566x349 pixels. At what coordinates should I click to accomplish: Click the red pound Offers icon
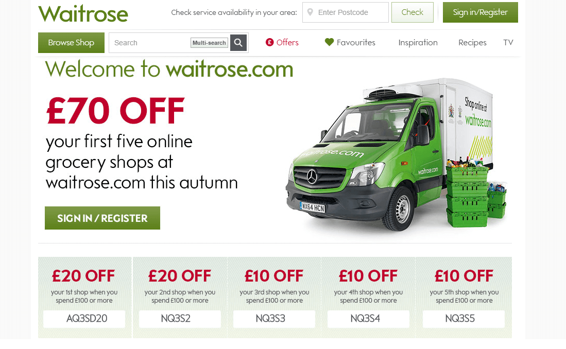(x=269, y=42)
